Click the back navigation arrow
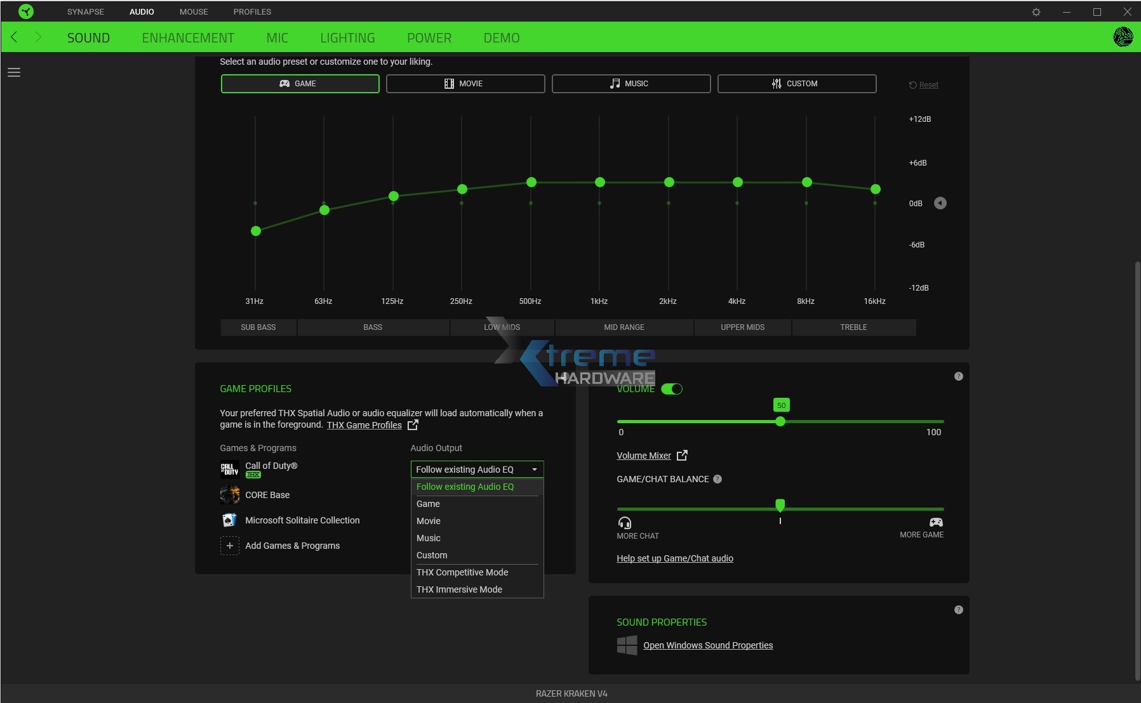This screenshot has height=703, width=1141. (15, 37)
